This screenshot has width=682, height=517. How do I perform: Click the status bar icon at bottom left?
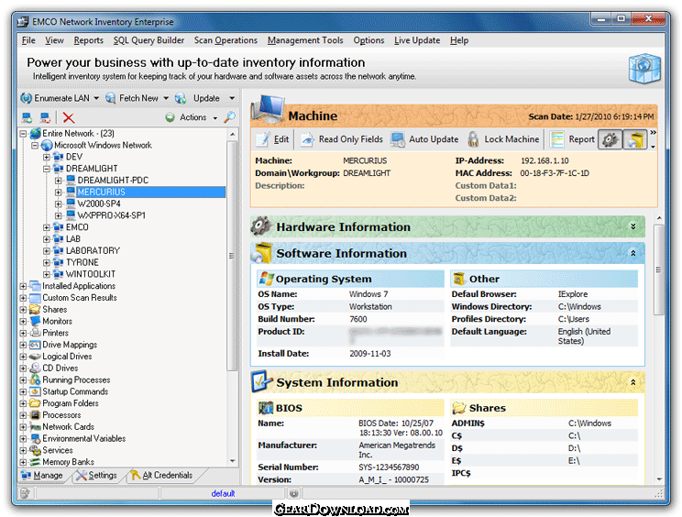coord(25,493)
